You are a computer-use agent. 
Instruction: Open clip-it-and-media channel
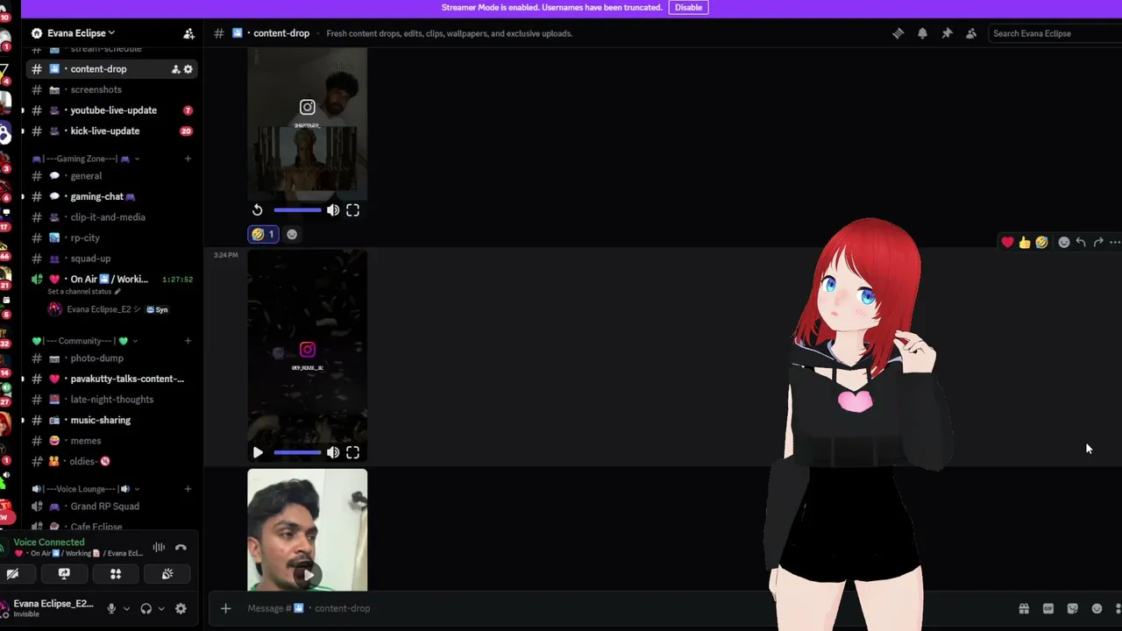pyautogui.click(x=108, y=217)
